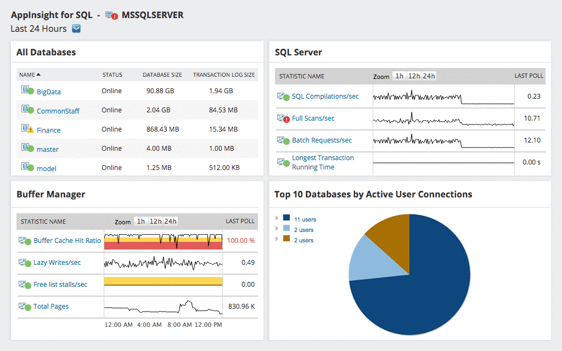Set SQL Server chart zoom to 12h
562x351 pixels.
414,76
